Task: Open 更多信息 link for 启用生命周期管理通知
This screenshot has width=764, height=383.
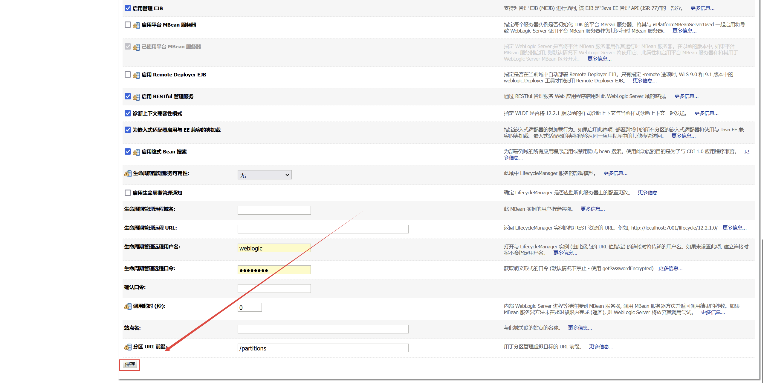Action: coord(650,193)
